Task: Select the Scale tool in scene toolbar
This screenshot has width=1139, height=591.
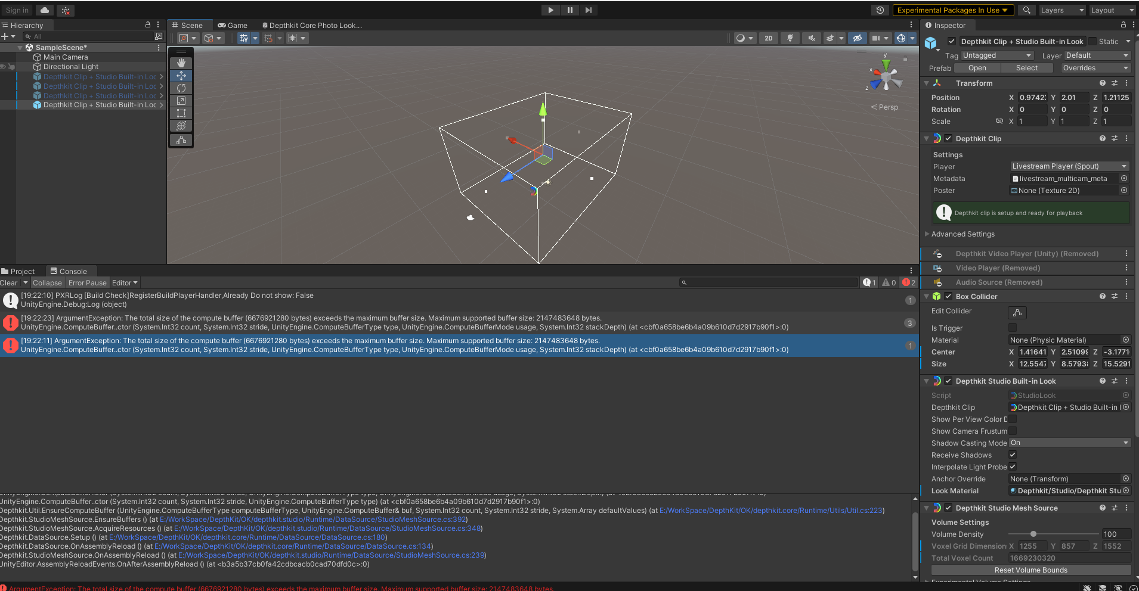Action: pyautogui.click(x=181, y=101)
